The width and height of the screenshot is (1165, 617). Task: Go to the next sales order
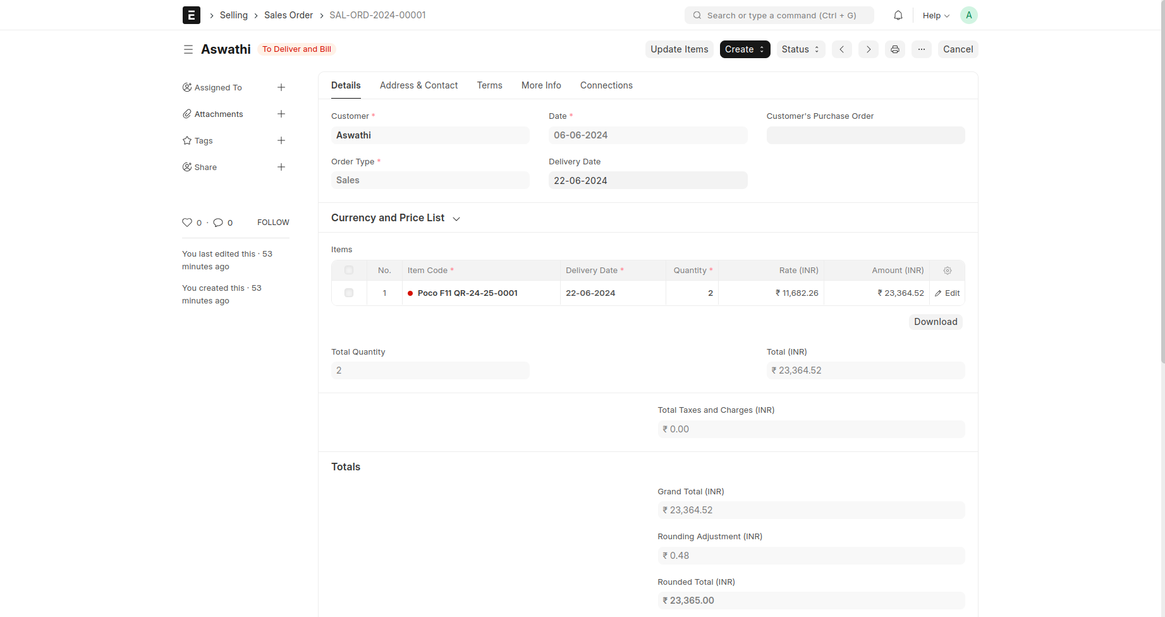(868, 49)
